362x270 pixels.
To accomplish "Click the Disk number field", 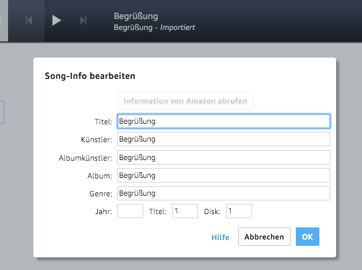I will [x=239, y=211].
